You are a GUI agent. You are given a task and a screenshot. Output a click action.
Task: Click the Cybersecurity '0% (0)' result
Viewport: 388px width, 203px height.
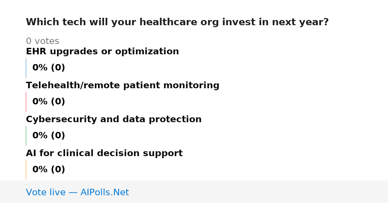pyautogui.click(x=48, y=136)
